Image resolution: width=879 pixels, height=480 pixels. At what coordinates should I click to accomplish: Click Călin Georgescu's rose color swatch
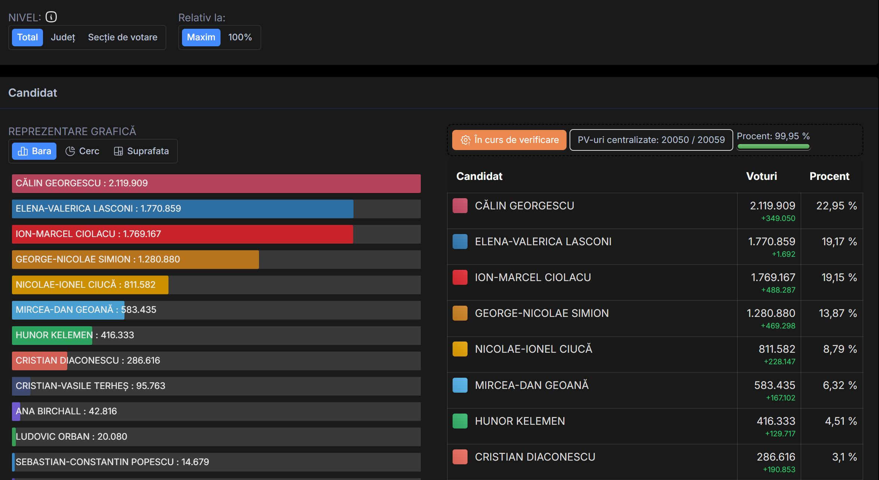(460, 206)
